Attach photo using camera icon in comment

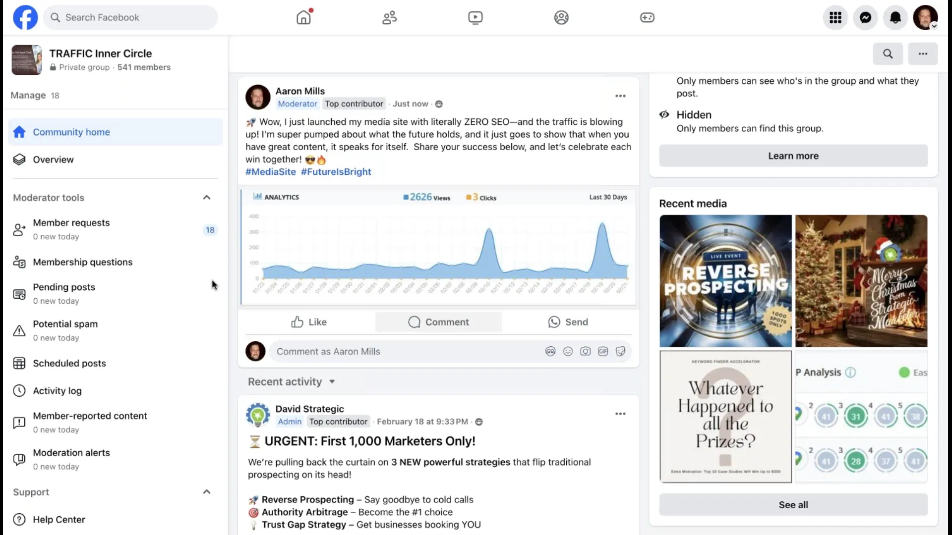tap(586, 351)
